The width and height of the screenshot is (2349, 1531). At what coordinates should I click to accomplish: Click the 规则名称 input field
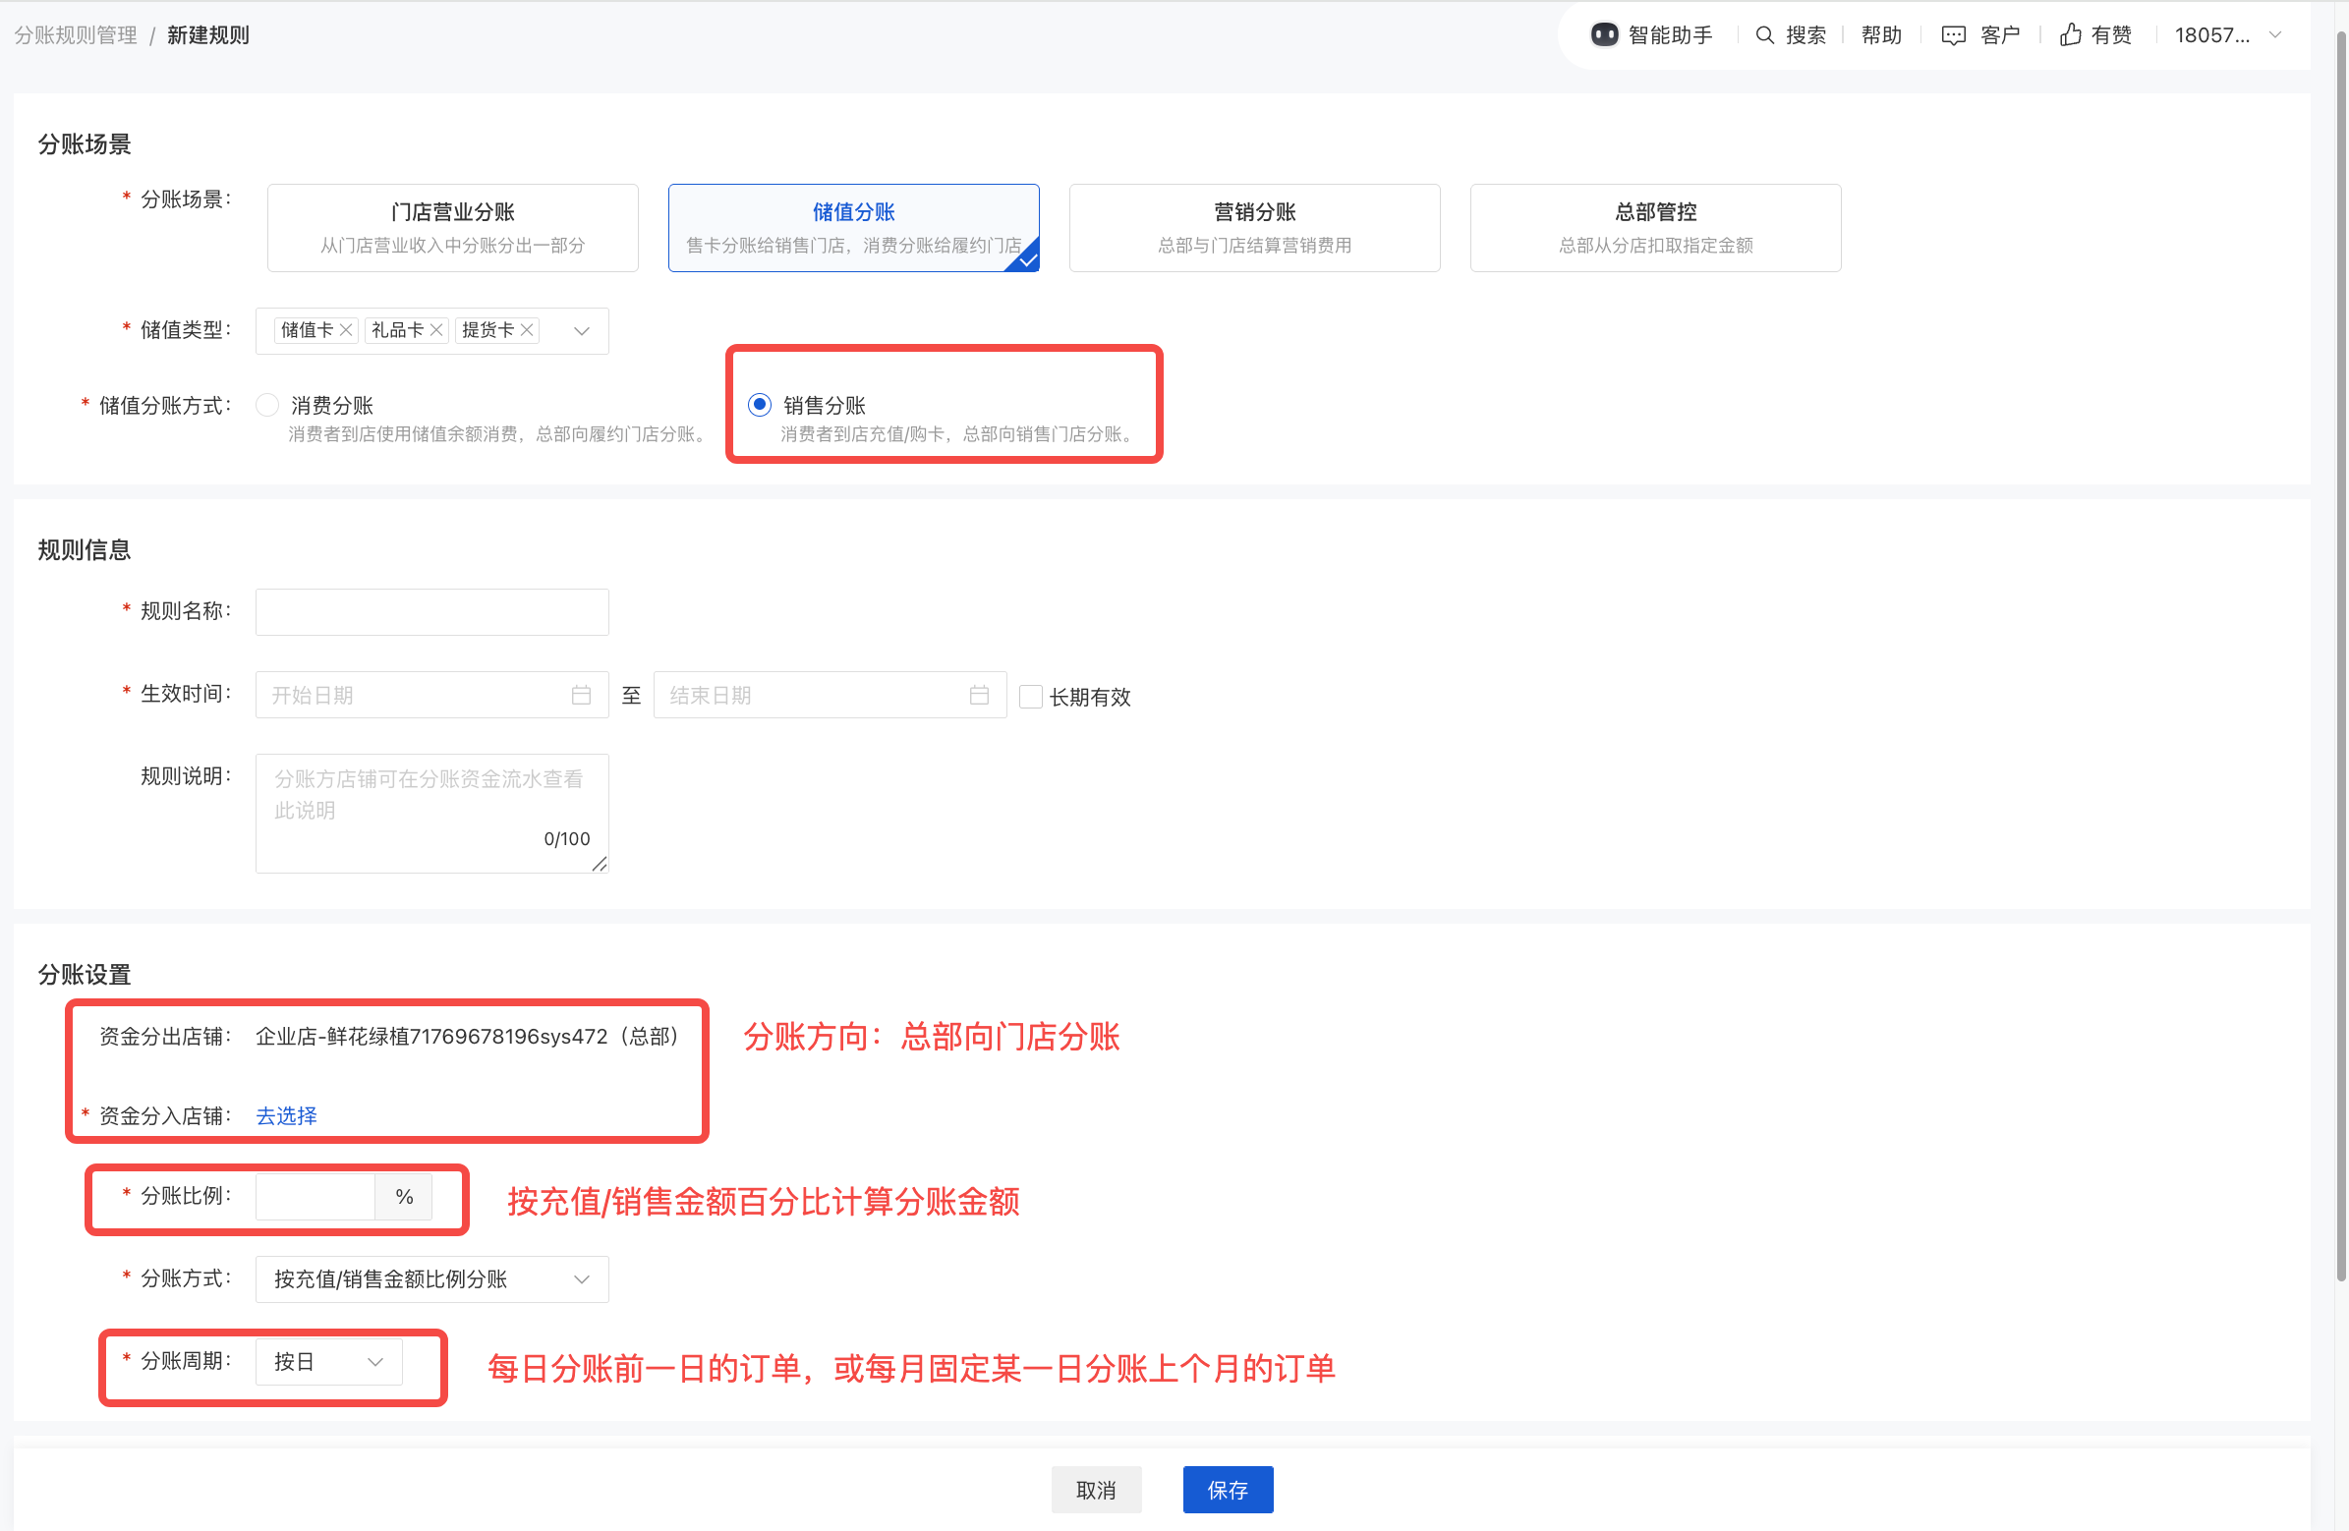431,612
